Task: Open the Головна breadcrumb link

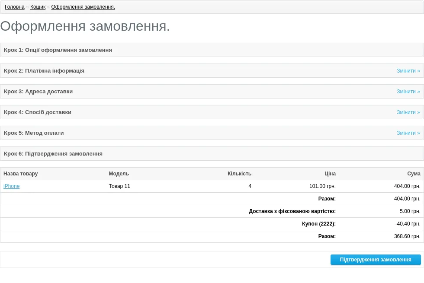Action: 15,7
